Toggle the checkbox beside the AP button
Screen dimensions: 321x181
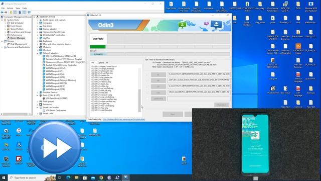(147, 80)
